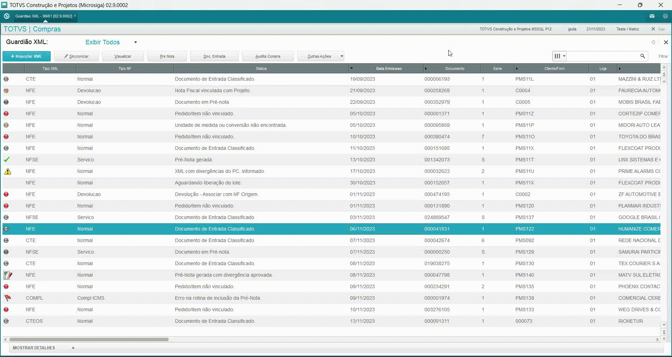
Task: Sort by Tipo XML column header
Action: (50, 68)
